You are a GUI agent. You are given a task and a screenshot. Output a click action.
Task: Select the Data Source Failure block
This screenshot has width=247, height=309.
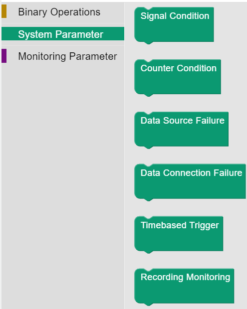(x=181, y=130)
